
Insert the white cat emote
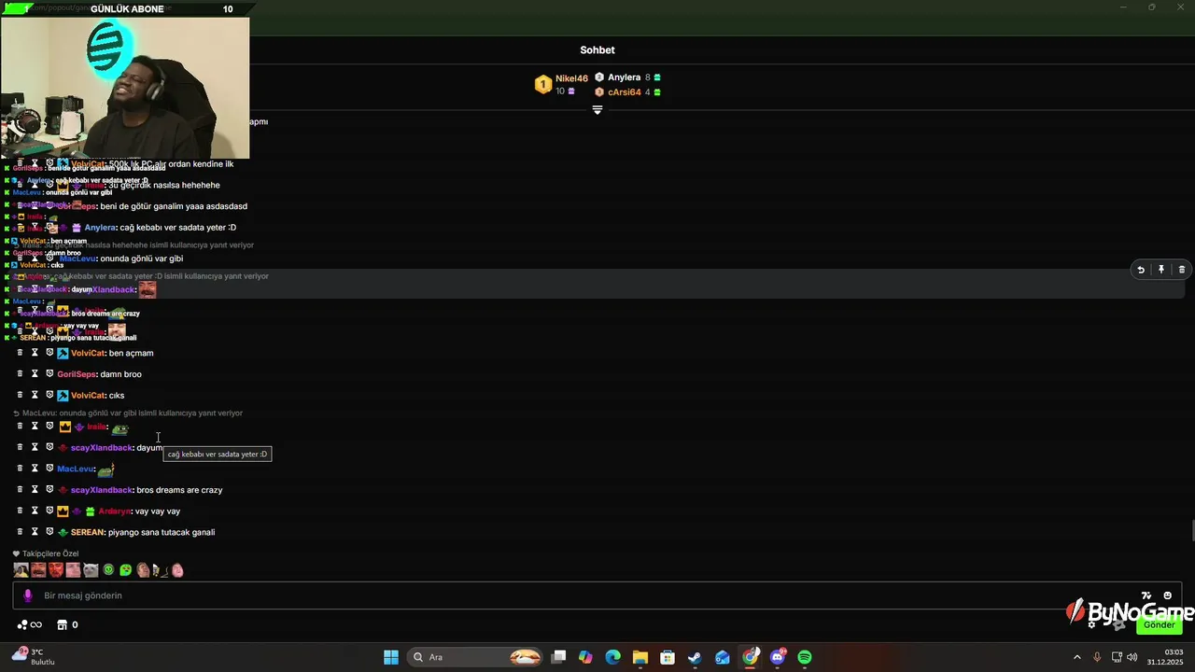point(91,569)
